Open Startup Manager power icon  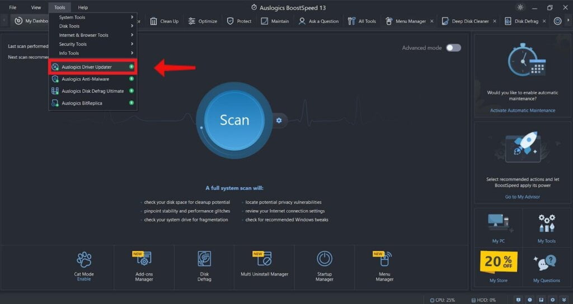point(325,259)
